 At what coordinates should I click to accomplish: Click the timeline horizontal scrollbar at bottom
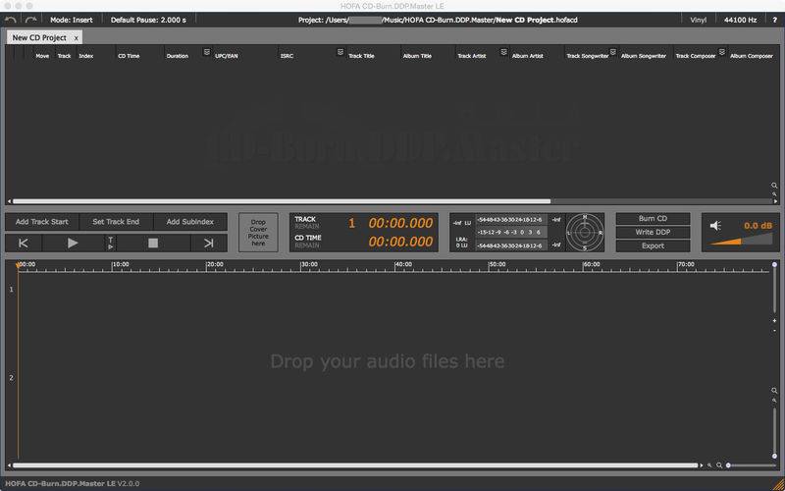click(355, 465)
